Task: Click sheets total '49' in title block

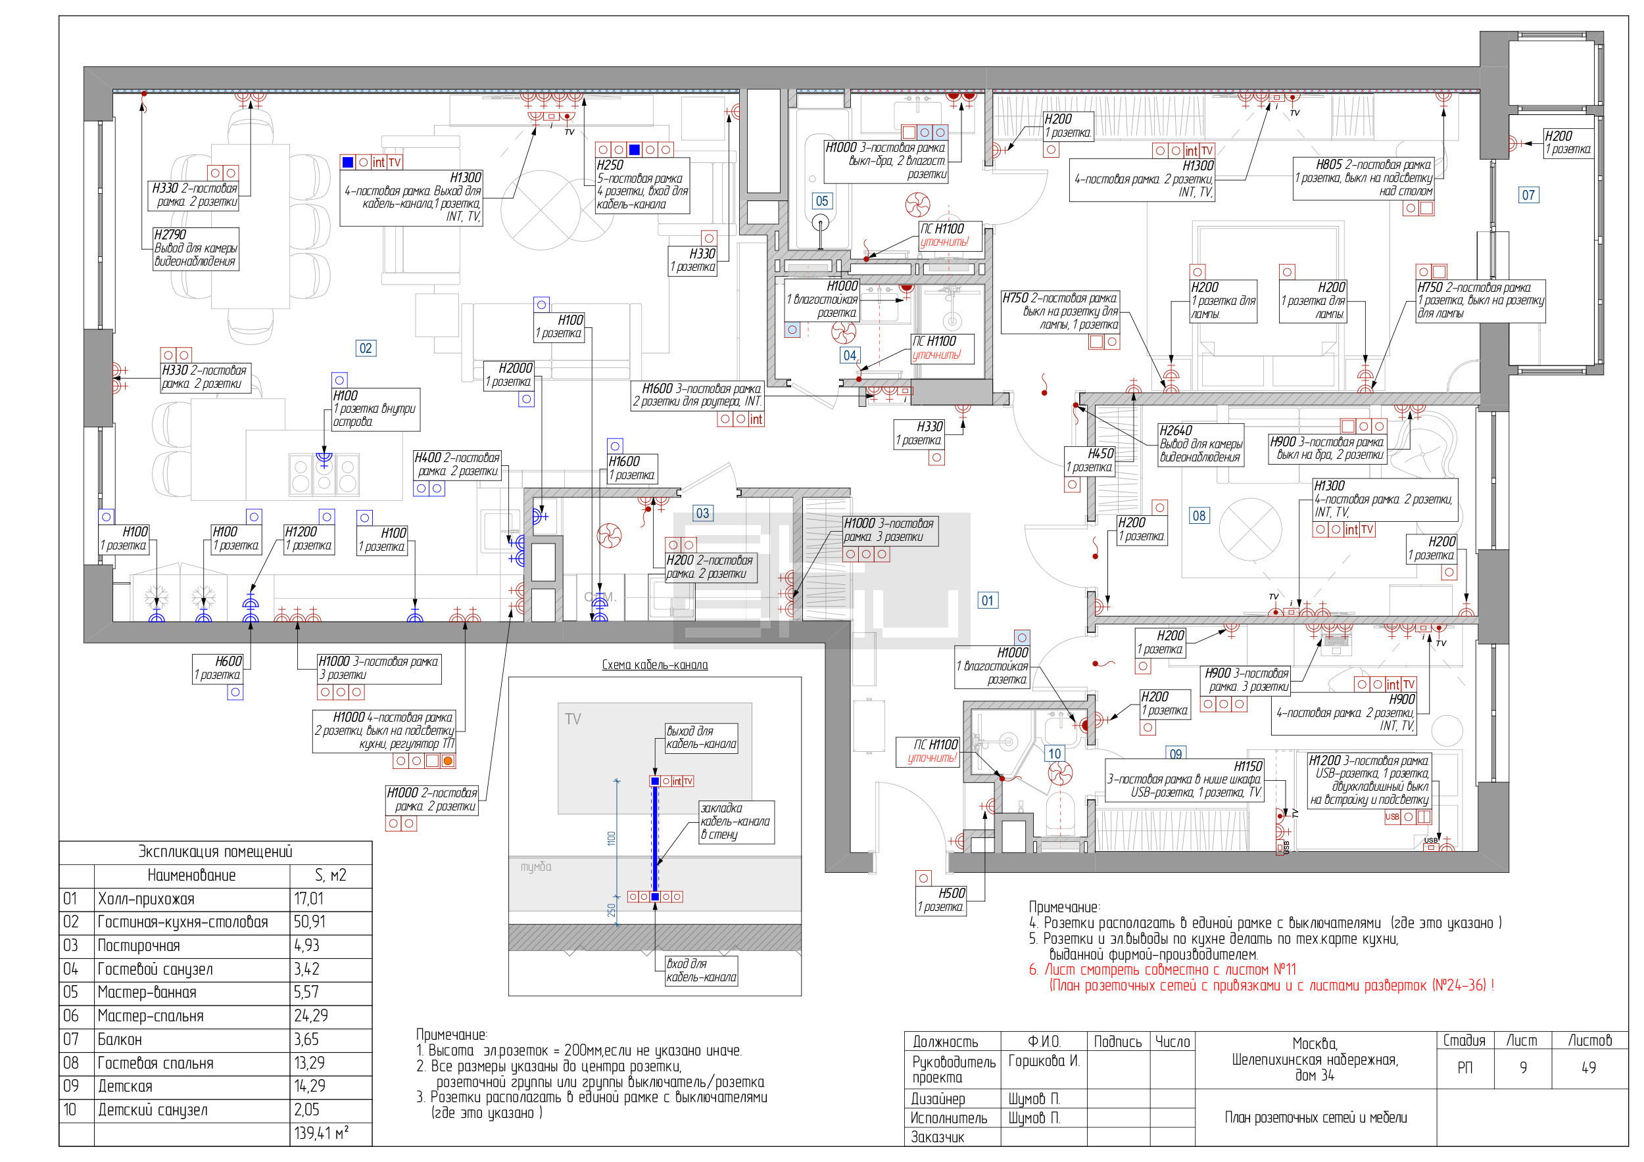Action: (1589, 1068)
